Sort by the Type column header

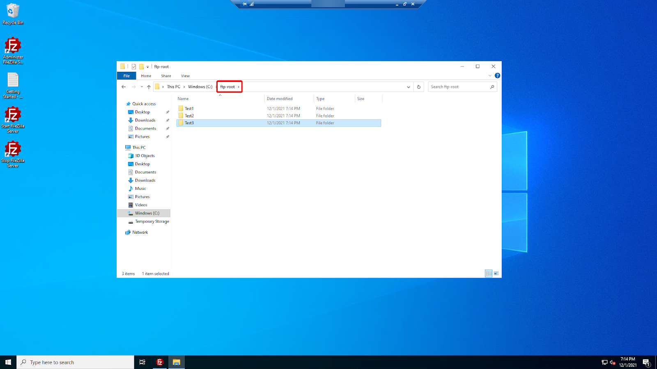335,99
